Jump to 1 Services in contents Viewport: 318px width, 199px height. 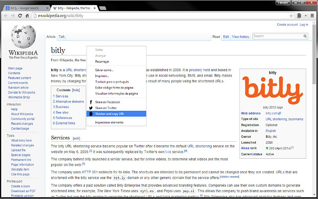click(61, 96)
